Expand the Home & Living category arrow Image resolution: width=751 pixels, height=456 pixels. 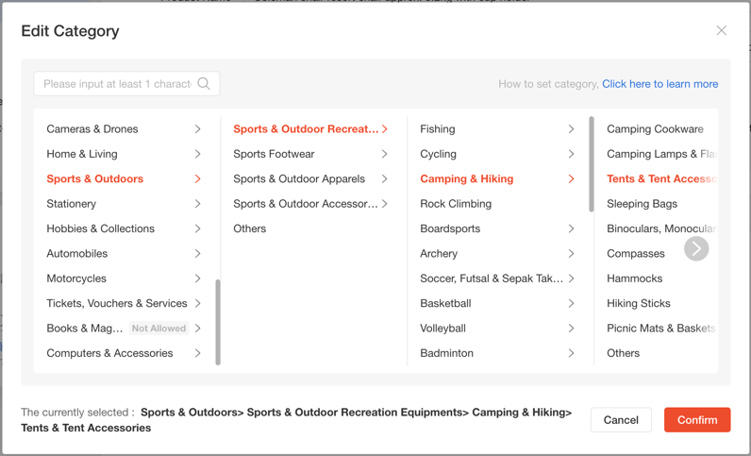pyautogui.click(x=197, y=154)
